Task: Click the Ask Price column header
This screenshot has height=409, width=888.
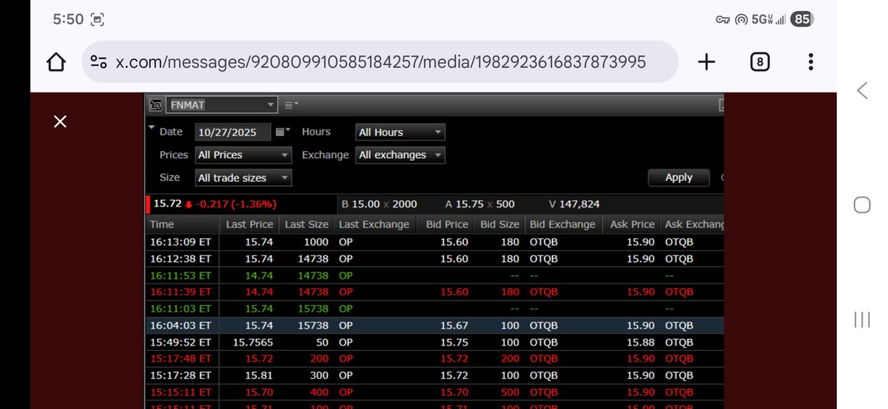Action: 632,224
